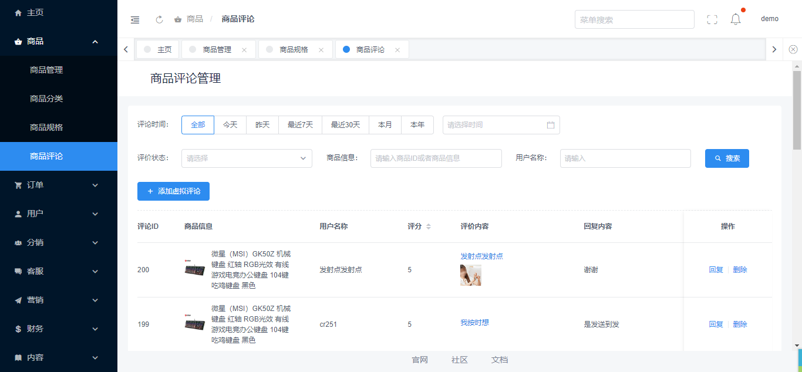Viewport: 802px width, 372px height.
Task: Toggle fullscreen mode icon
Action: pyautogui.click(x=712, y=19)
